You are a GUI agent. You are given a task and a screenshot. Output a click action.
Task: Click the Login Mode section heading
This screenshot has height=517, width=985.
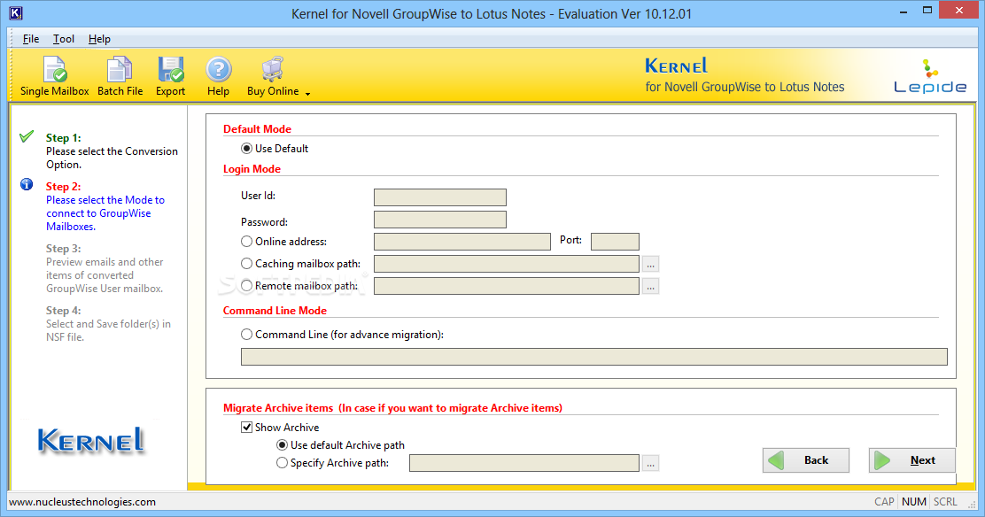point(252,169)
